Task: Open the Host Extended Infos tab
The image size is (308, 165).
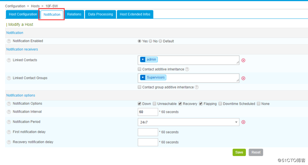Action: (x=135, y=14)
